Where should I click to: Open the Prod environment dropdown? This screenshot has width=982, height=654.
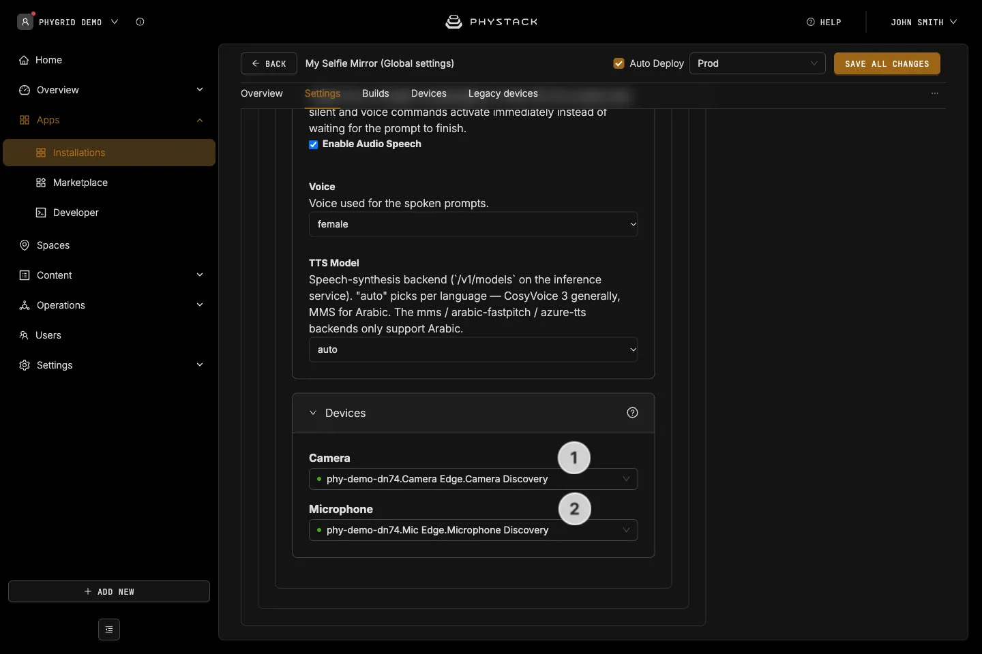(758, 63)
